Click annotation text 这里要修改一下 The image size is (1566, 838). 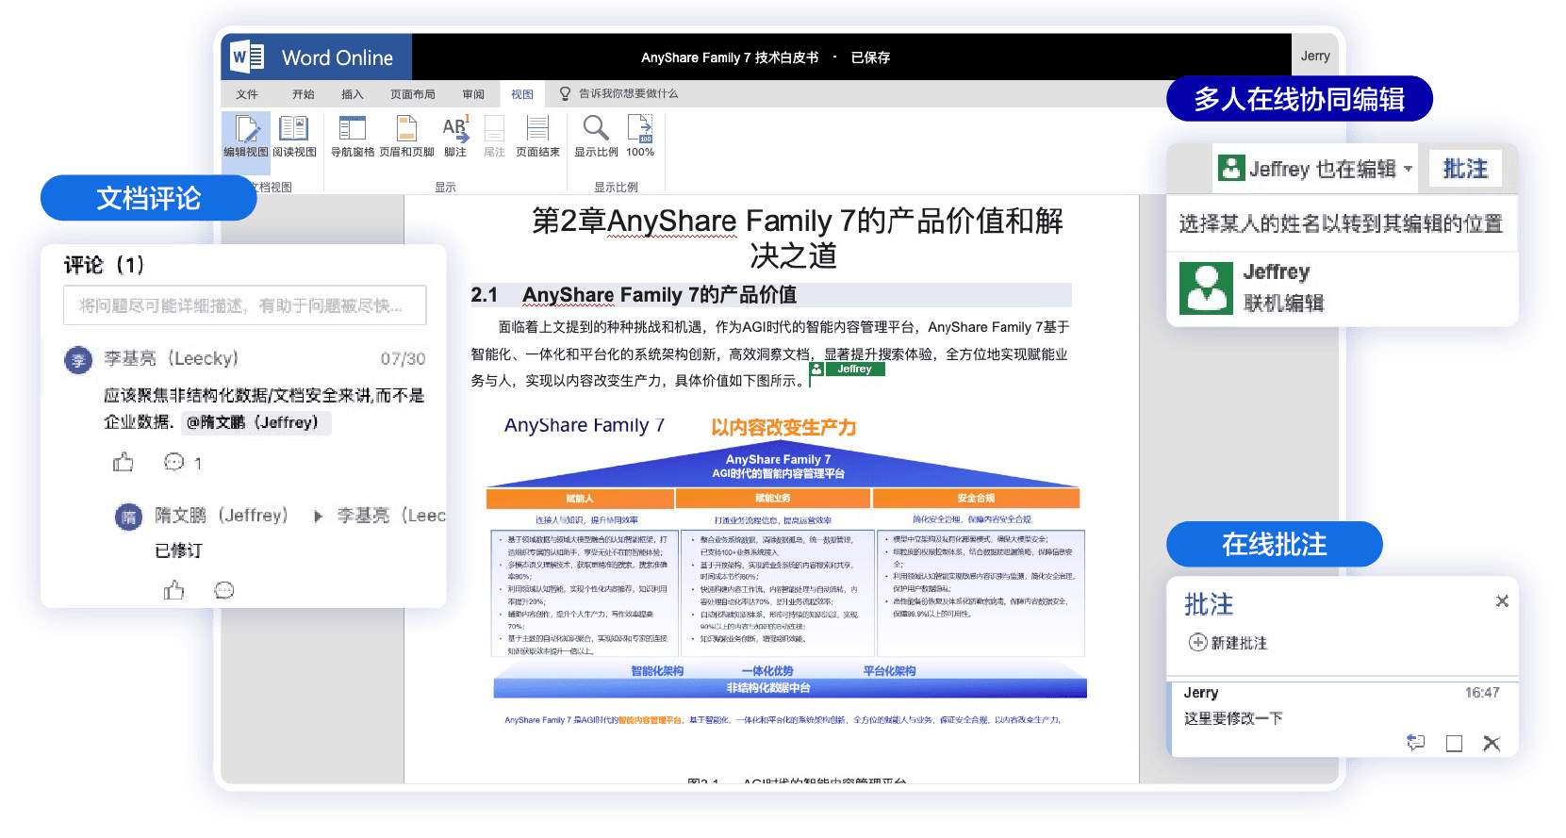[x=1233, y=718]
